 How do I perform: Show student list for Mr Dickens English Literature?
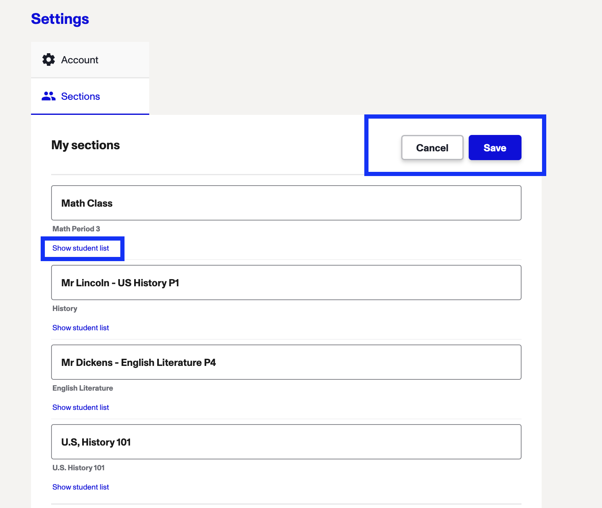pyautogui.click(x=80, y=407)
